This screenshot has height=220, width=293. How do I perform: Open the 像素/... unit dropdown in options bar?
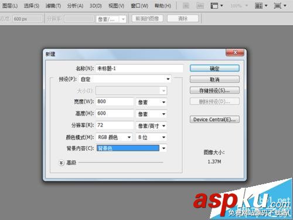click(x=111, y=19)
